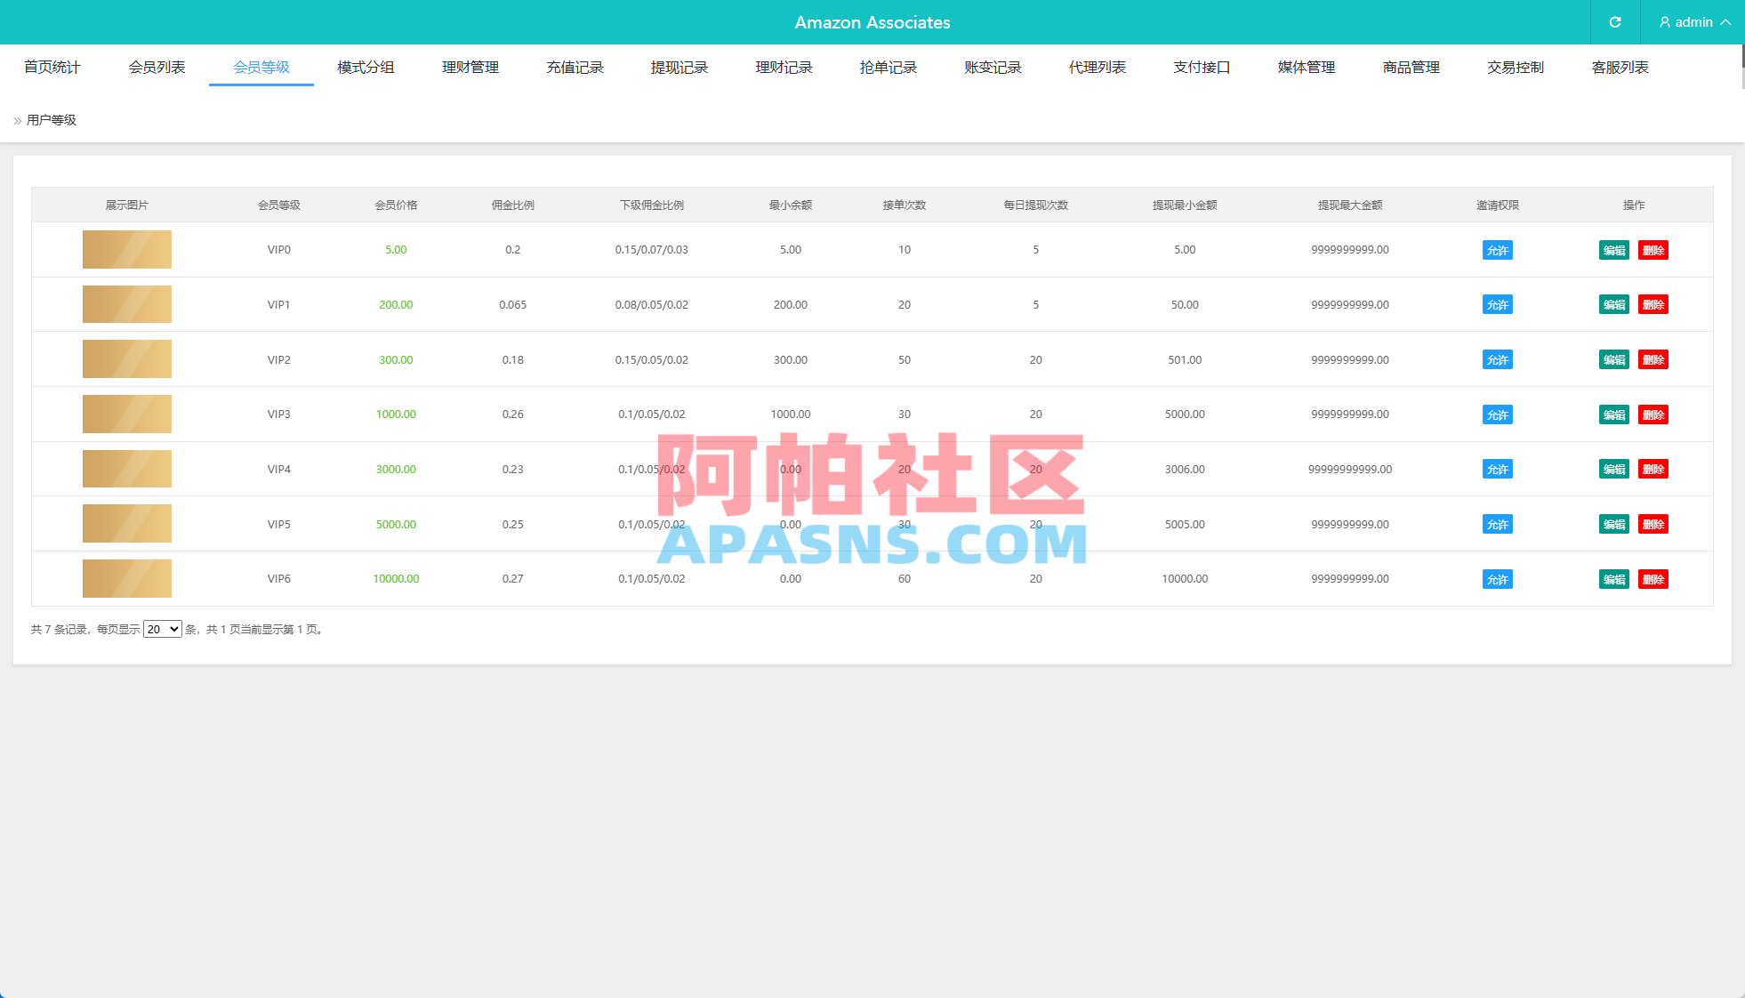The width and height of the screenshot is (1745, 998).
Task: Select the 提现记录 menu item
Action: click(x=680, y=67)
